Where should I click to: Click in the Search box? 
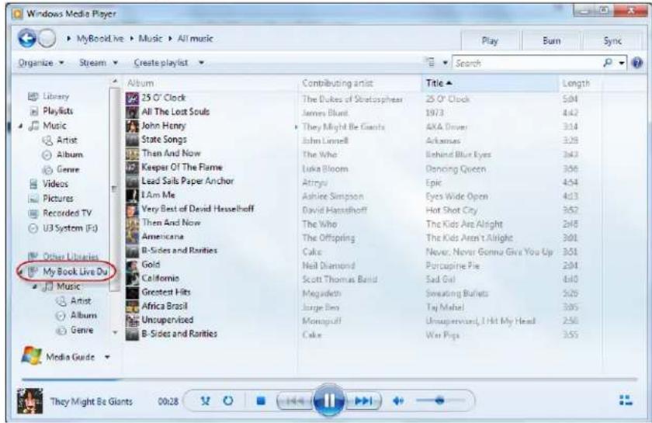coord(527,63)
